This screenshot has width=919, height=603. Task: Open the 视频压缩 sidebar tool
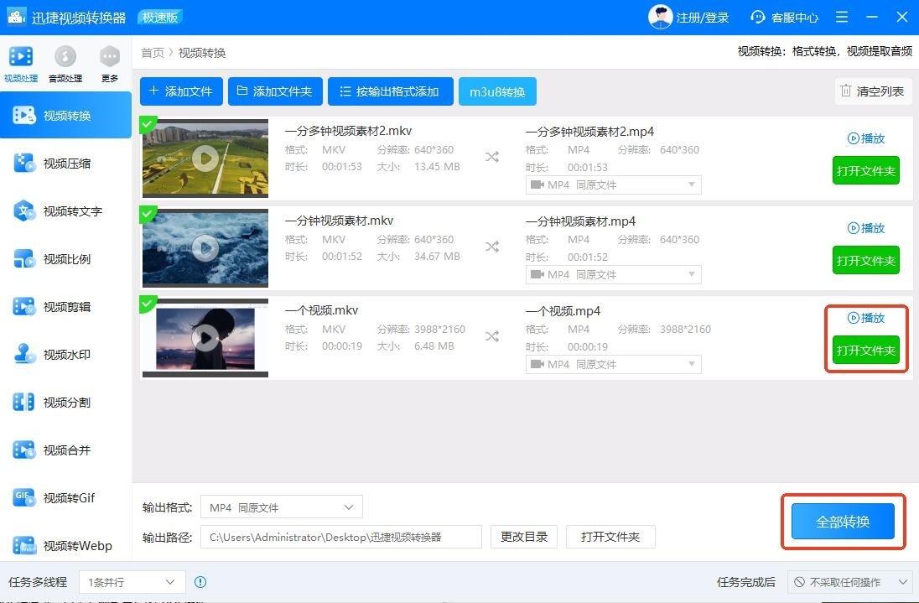coord(65,164)
